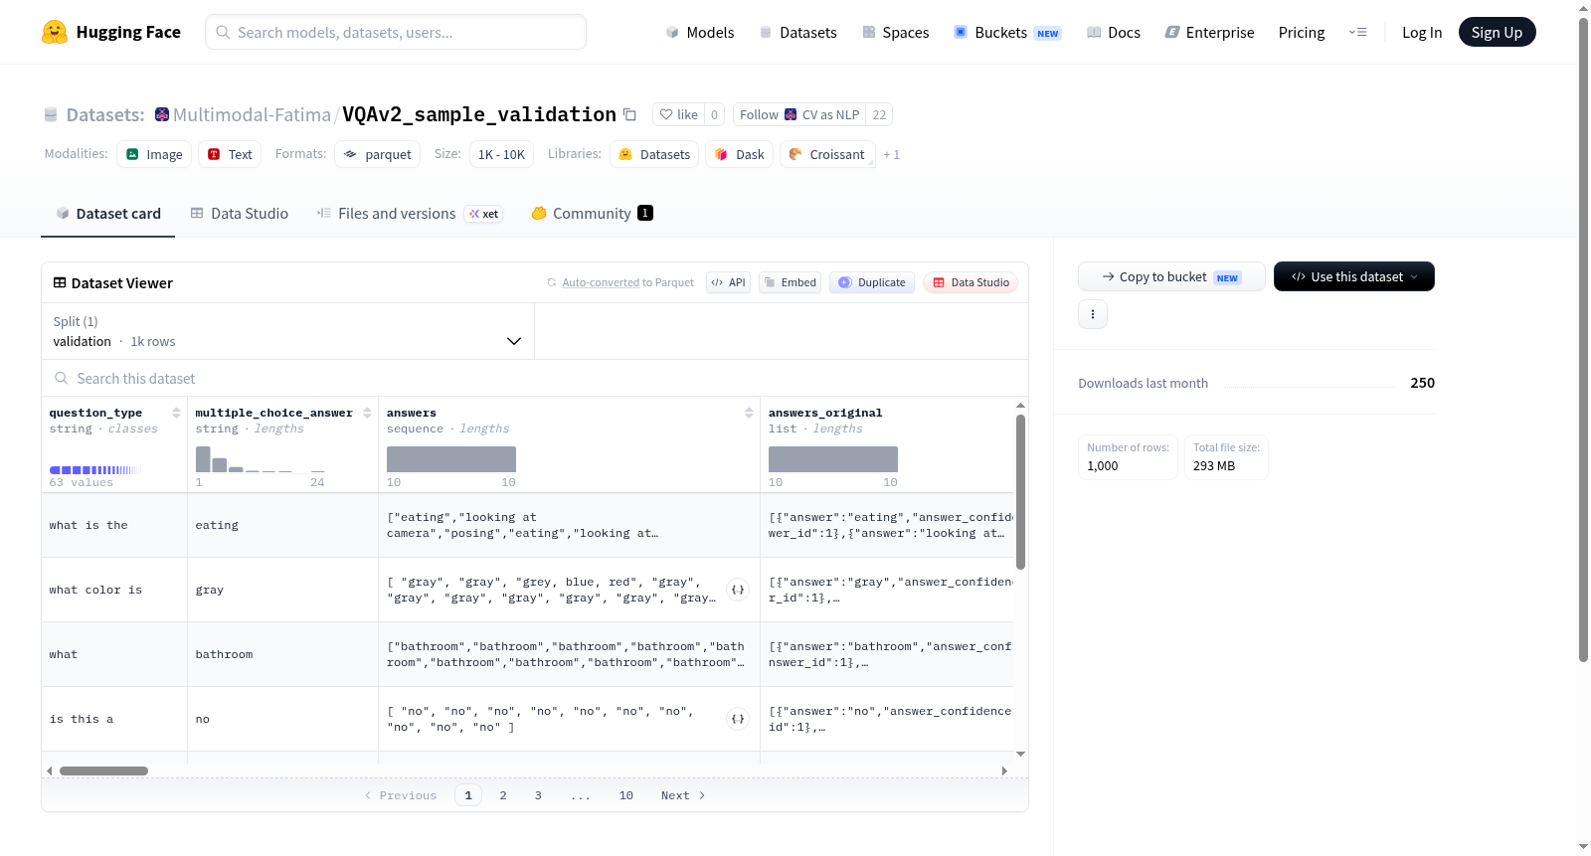Open the Image modality tag
This screenshot has width=1591, height=856.
[x=154, y=154]
